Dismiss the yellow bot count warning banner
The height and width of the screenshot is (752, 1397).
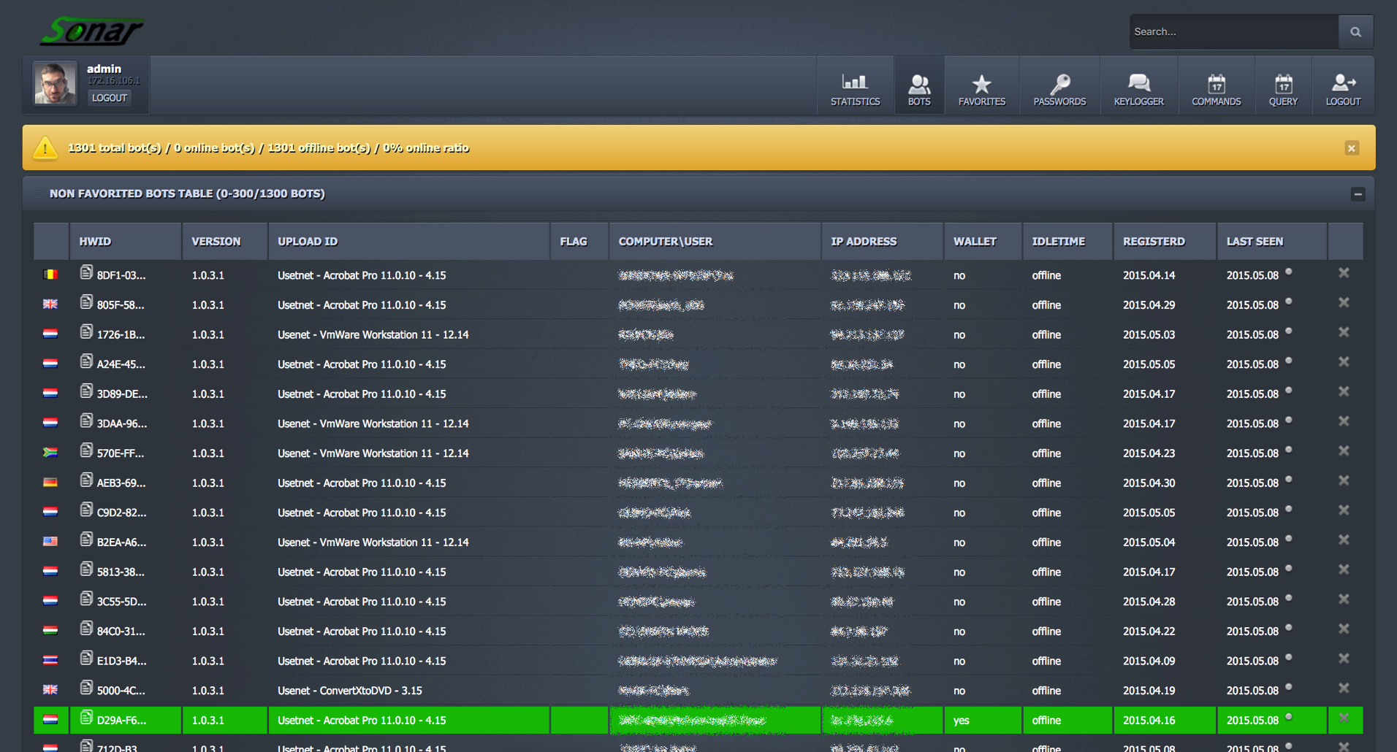(1351, 148)
